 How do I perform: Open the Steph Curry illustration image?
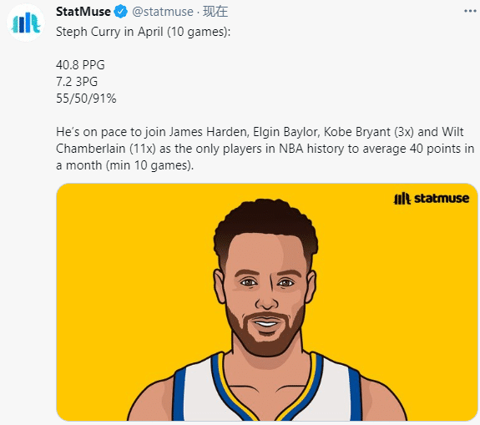(266, 302)
